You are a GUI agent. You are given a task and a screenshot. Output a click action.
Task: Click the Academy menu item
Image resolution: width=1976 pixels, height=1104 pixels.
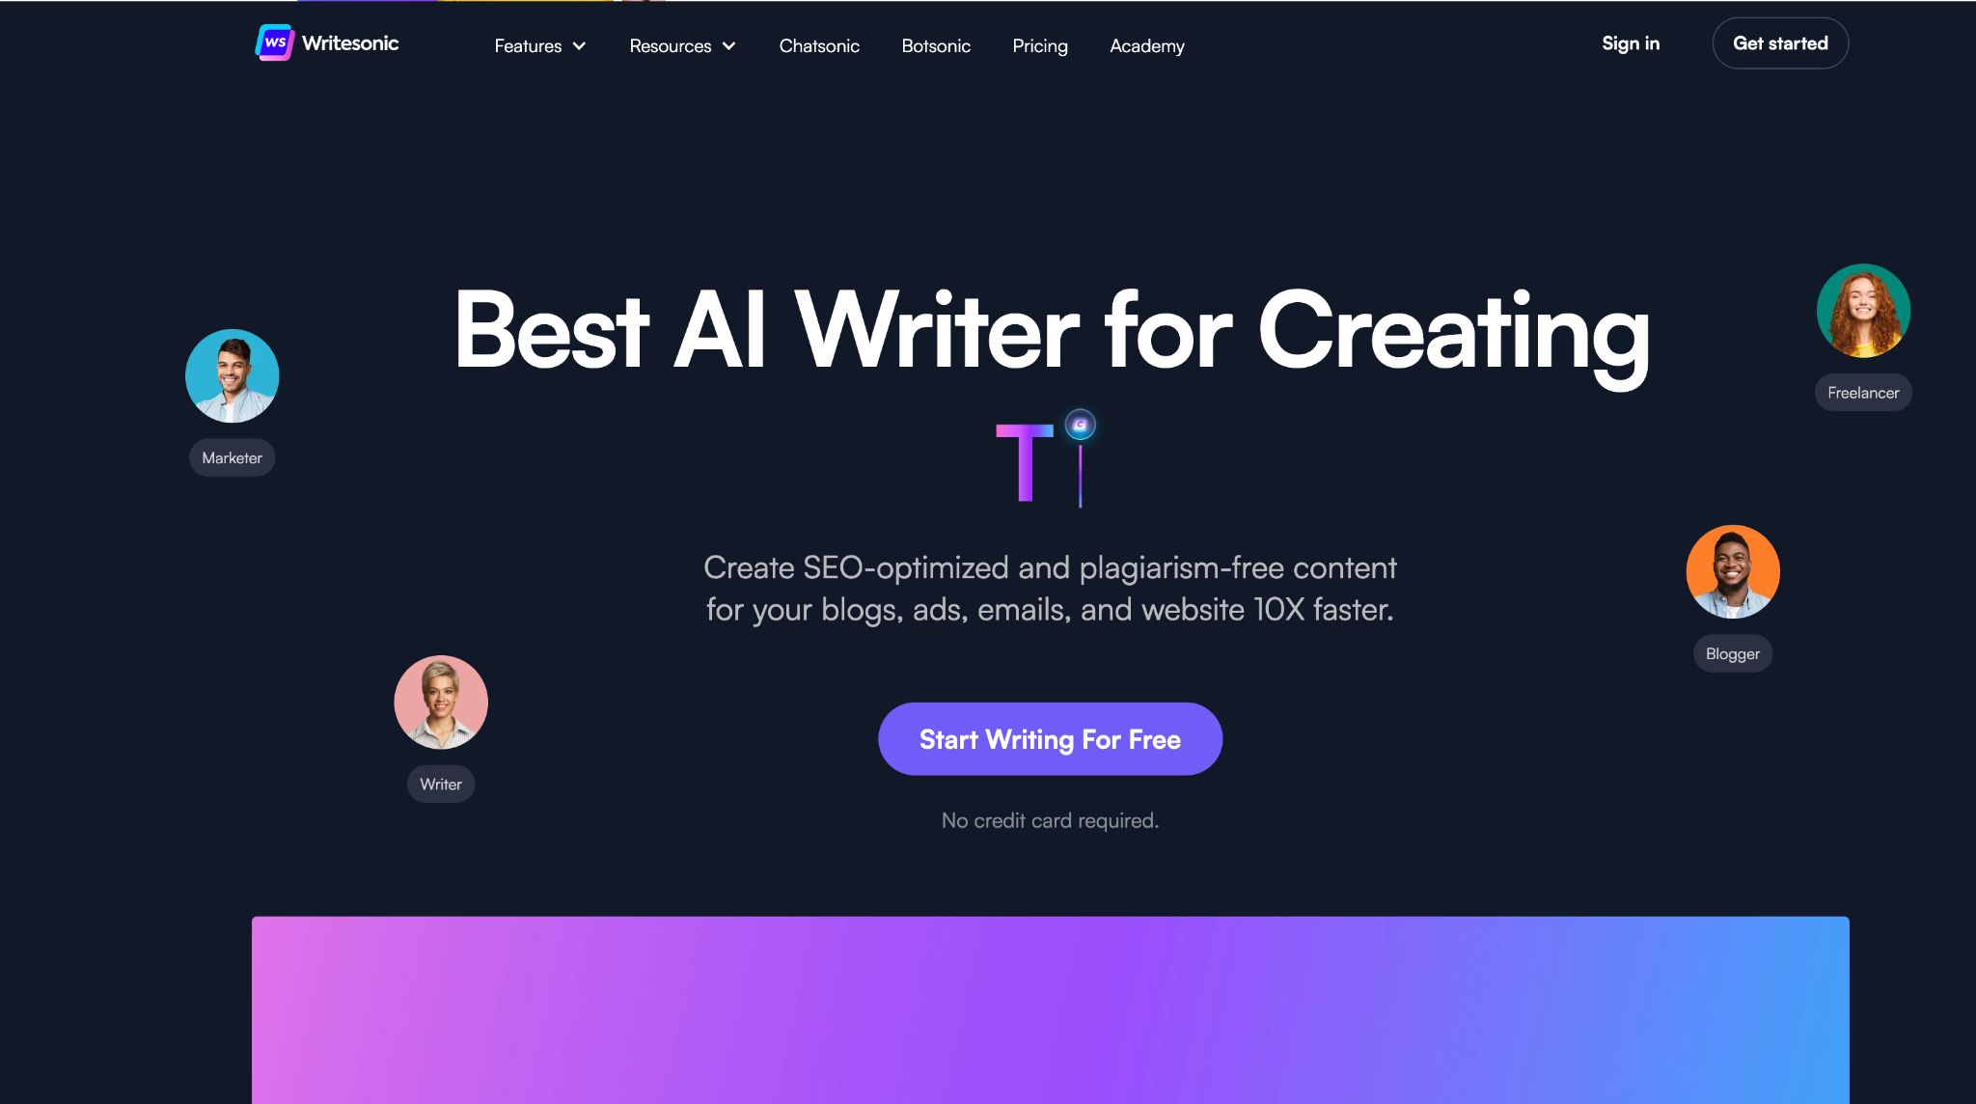coord(1147,43)
